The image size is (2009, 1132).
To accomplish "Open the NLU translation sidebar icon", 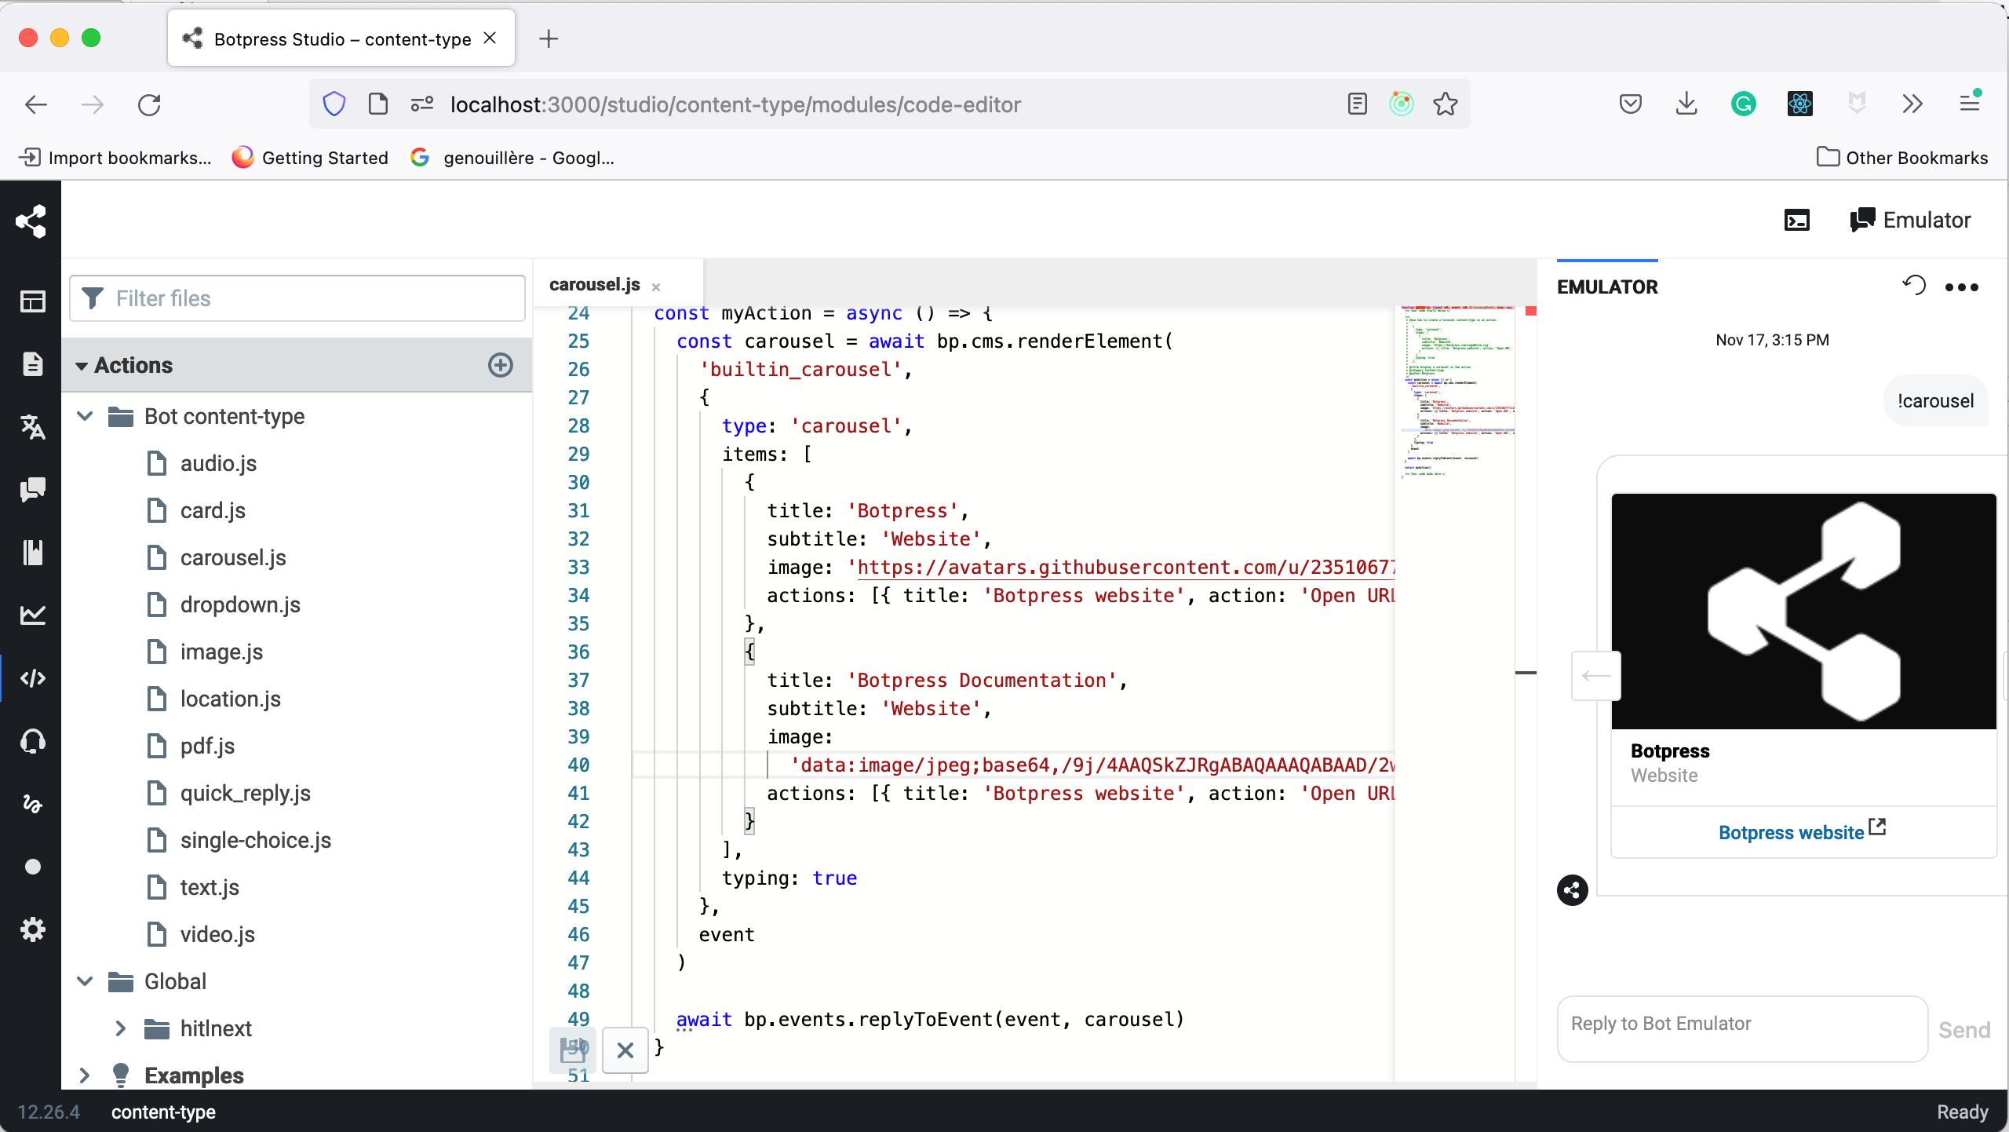I will (x=32, y=427).
